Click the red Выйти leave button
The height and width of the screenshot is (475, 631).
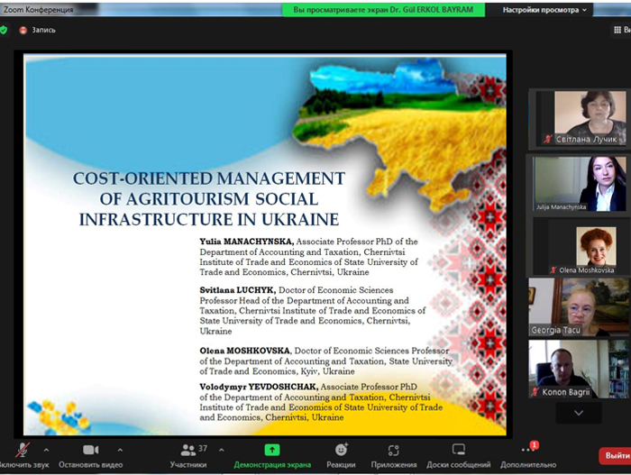[616, 455]
